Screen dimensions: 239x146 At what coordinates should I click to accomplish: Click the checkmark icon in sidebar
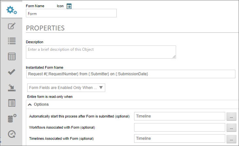click(x=12, y=72)
